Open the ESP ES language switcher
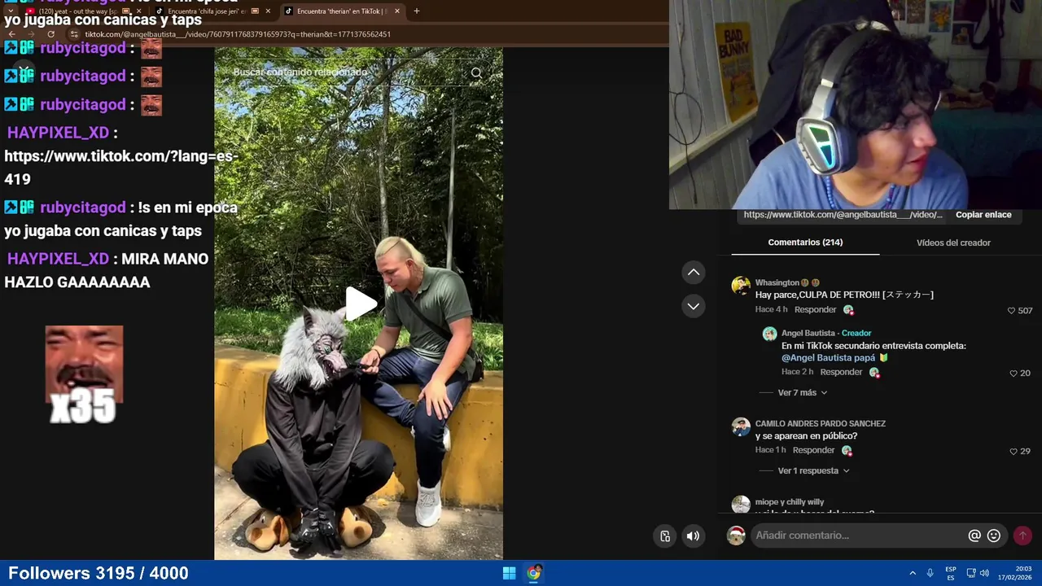 [951, 573]
